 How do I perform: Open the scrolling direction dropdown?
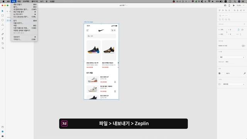(232, 57)
